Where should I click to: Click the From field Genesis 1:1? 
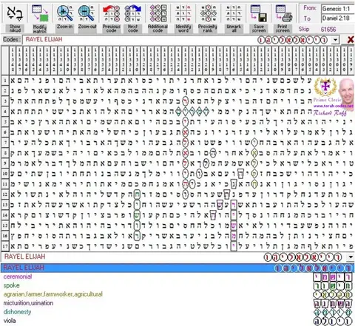[x=338, y=9]
